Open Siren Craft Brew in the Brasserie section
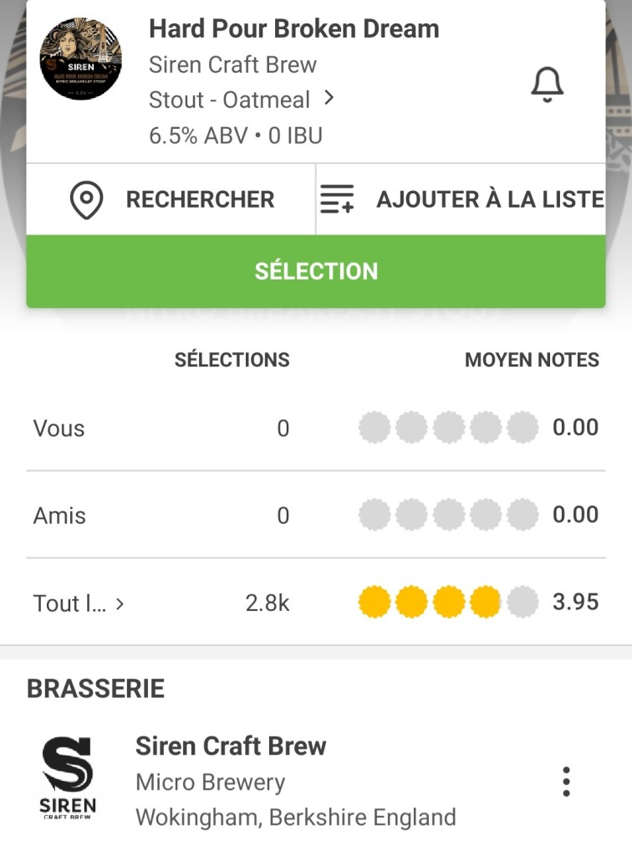Viewport: 632px width, 857px height. click(231, 746)
